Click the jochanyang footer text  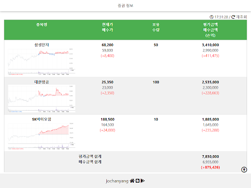point(117,181)
